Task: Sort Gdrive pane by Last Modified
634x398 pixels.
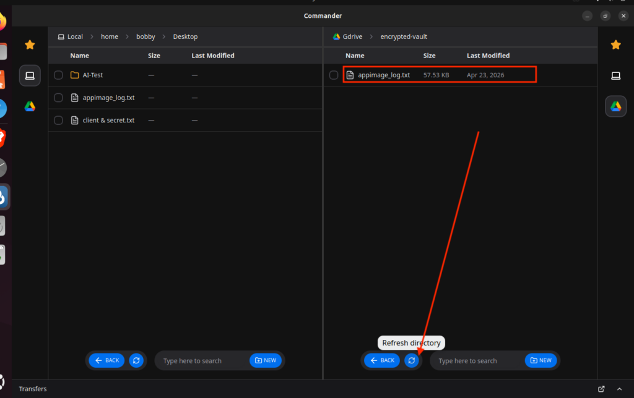Action: [x=488, y=56]
